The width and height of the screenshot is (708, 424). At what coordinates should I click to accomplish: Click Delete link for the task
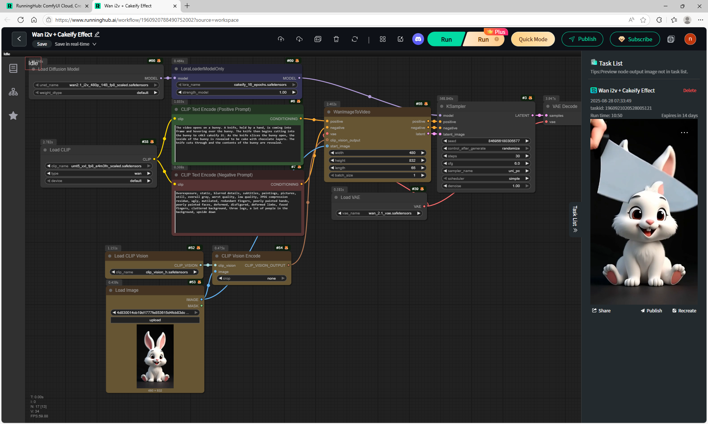click(x=689, y=91)
